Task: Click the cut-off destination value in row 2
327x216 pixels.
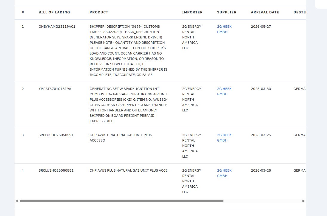Action: pyautogui.click(x=300, y=89)
